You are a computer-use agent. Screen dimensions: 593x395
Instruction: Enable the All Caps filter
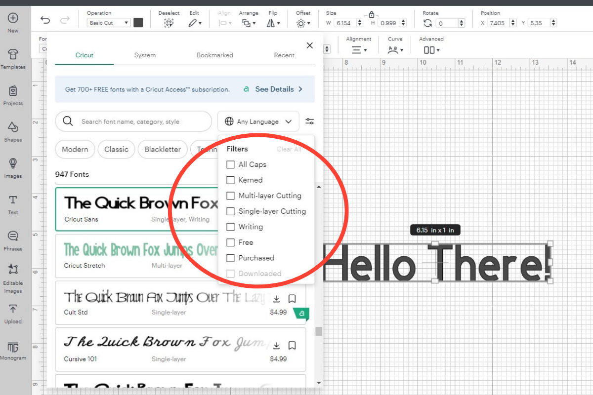[x=230, y=164]
